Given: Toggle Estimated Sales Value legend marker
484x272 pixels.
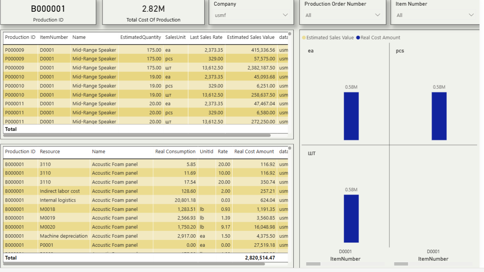Looking at the screenshot, I should point(304,38).
